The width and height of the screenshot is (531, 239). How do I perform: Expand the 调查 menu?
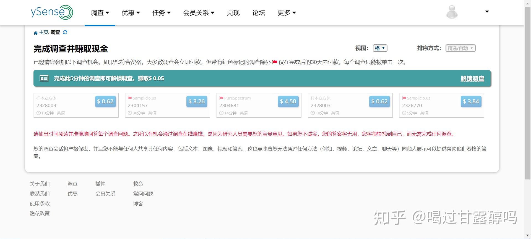pyautogui.click(x=100, y=13)
